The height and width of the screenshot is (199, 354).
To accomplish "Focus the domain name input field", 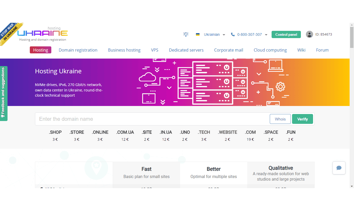I will [153, 119].
